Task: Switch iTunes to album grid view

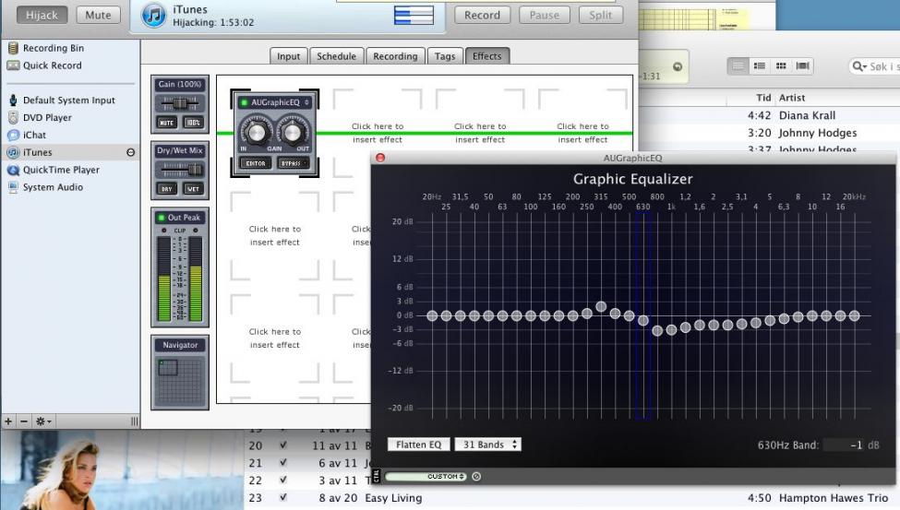Action: (x=782, y=65)
